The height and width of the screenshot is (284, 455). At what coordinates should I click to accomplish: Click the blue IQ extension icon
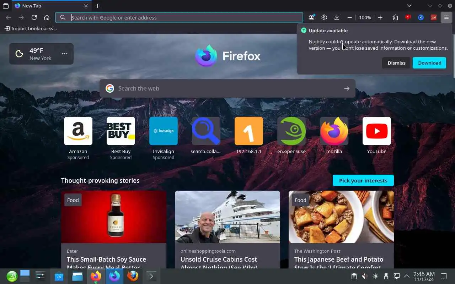[x=421, y=17]
